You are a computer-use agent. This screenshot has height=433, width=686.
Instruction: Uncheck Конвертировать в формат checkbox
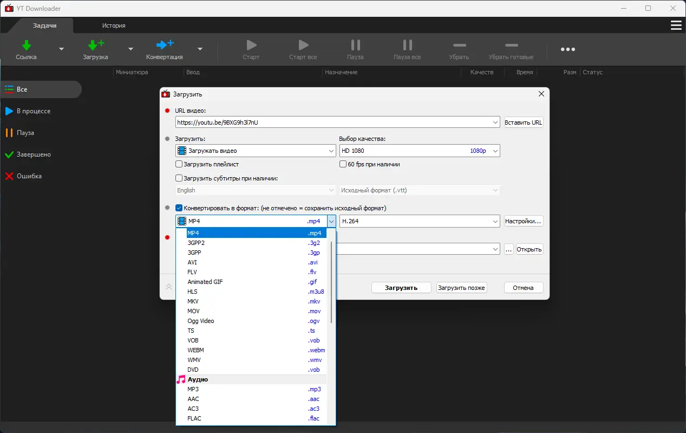(179, 208)
